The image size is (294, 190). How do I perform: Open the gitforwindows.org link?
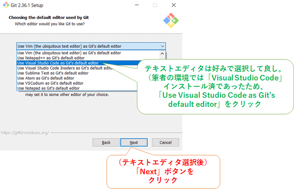pyautogui.click(x=25, y=133)
